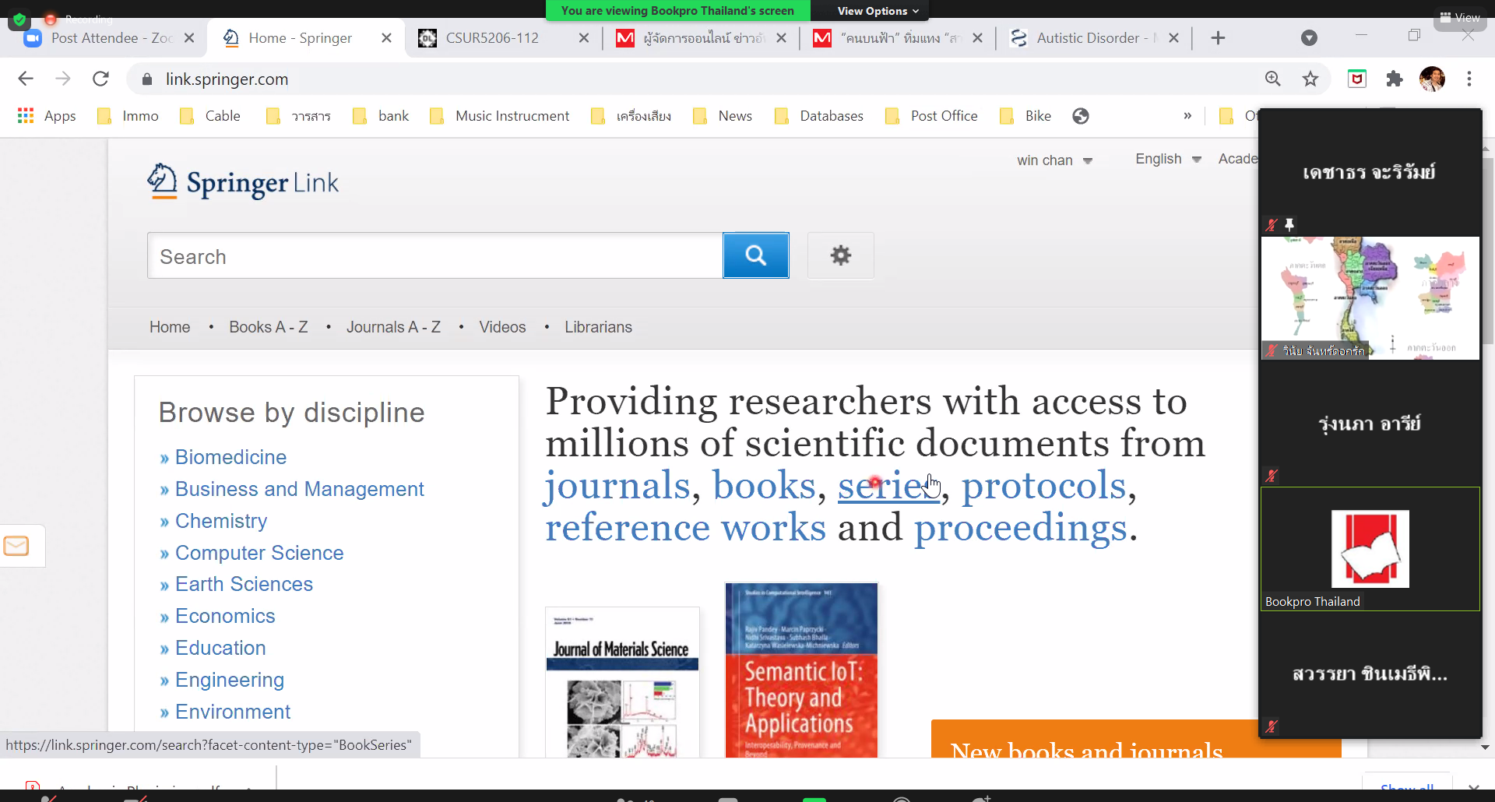The image size is (1495, 802).
Task: Click the envelope feedback icon
Action: [16, 546]
